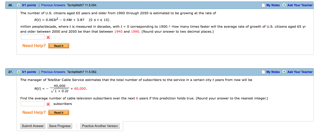Open My Notes icon on question 26
This screenshot has height=134, width=316.
click(263, 5)
